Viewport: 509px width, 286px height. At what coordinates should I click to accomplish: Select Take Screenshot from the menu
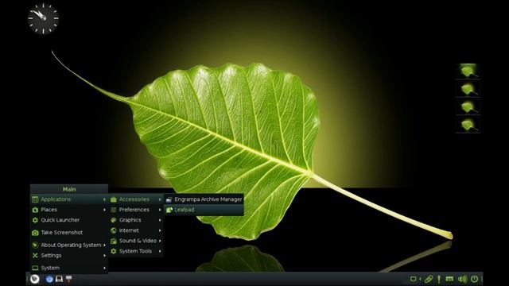(69, 233)
